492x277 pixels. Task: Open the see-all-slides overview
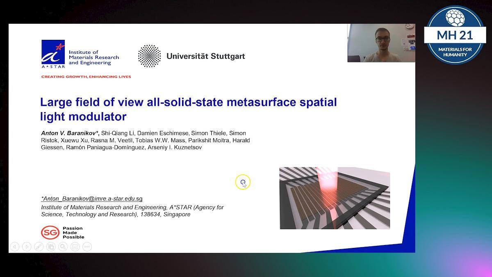point(51,247)
